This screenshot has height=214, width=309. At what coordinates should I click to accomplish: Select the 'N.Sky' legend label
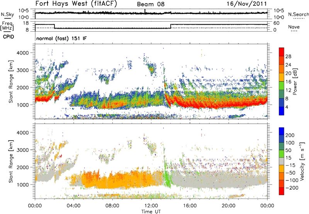[x=7, y=14]
